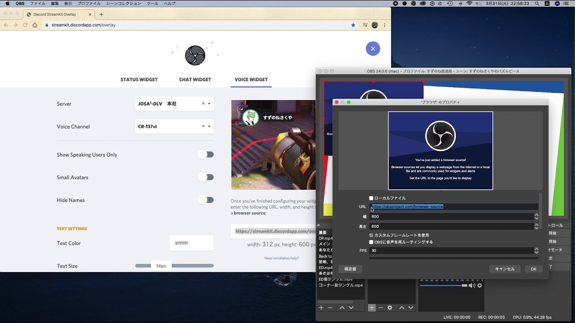
Task: Uncheck カスタムフレームレートを使用 checkbox
Action: pyautogui.click(x=372, y=235)
